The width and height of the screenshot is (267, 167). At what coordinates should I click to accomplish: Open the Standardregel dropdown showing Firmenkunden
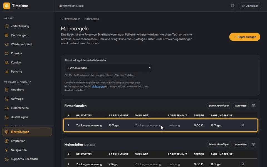click(x=108, y=68)
